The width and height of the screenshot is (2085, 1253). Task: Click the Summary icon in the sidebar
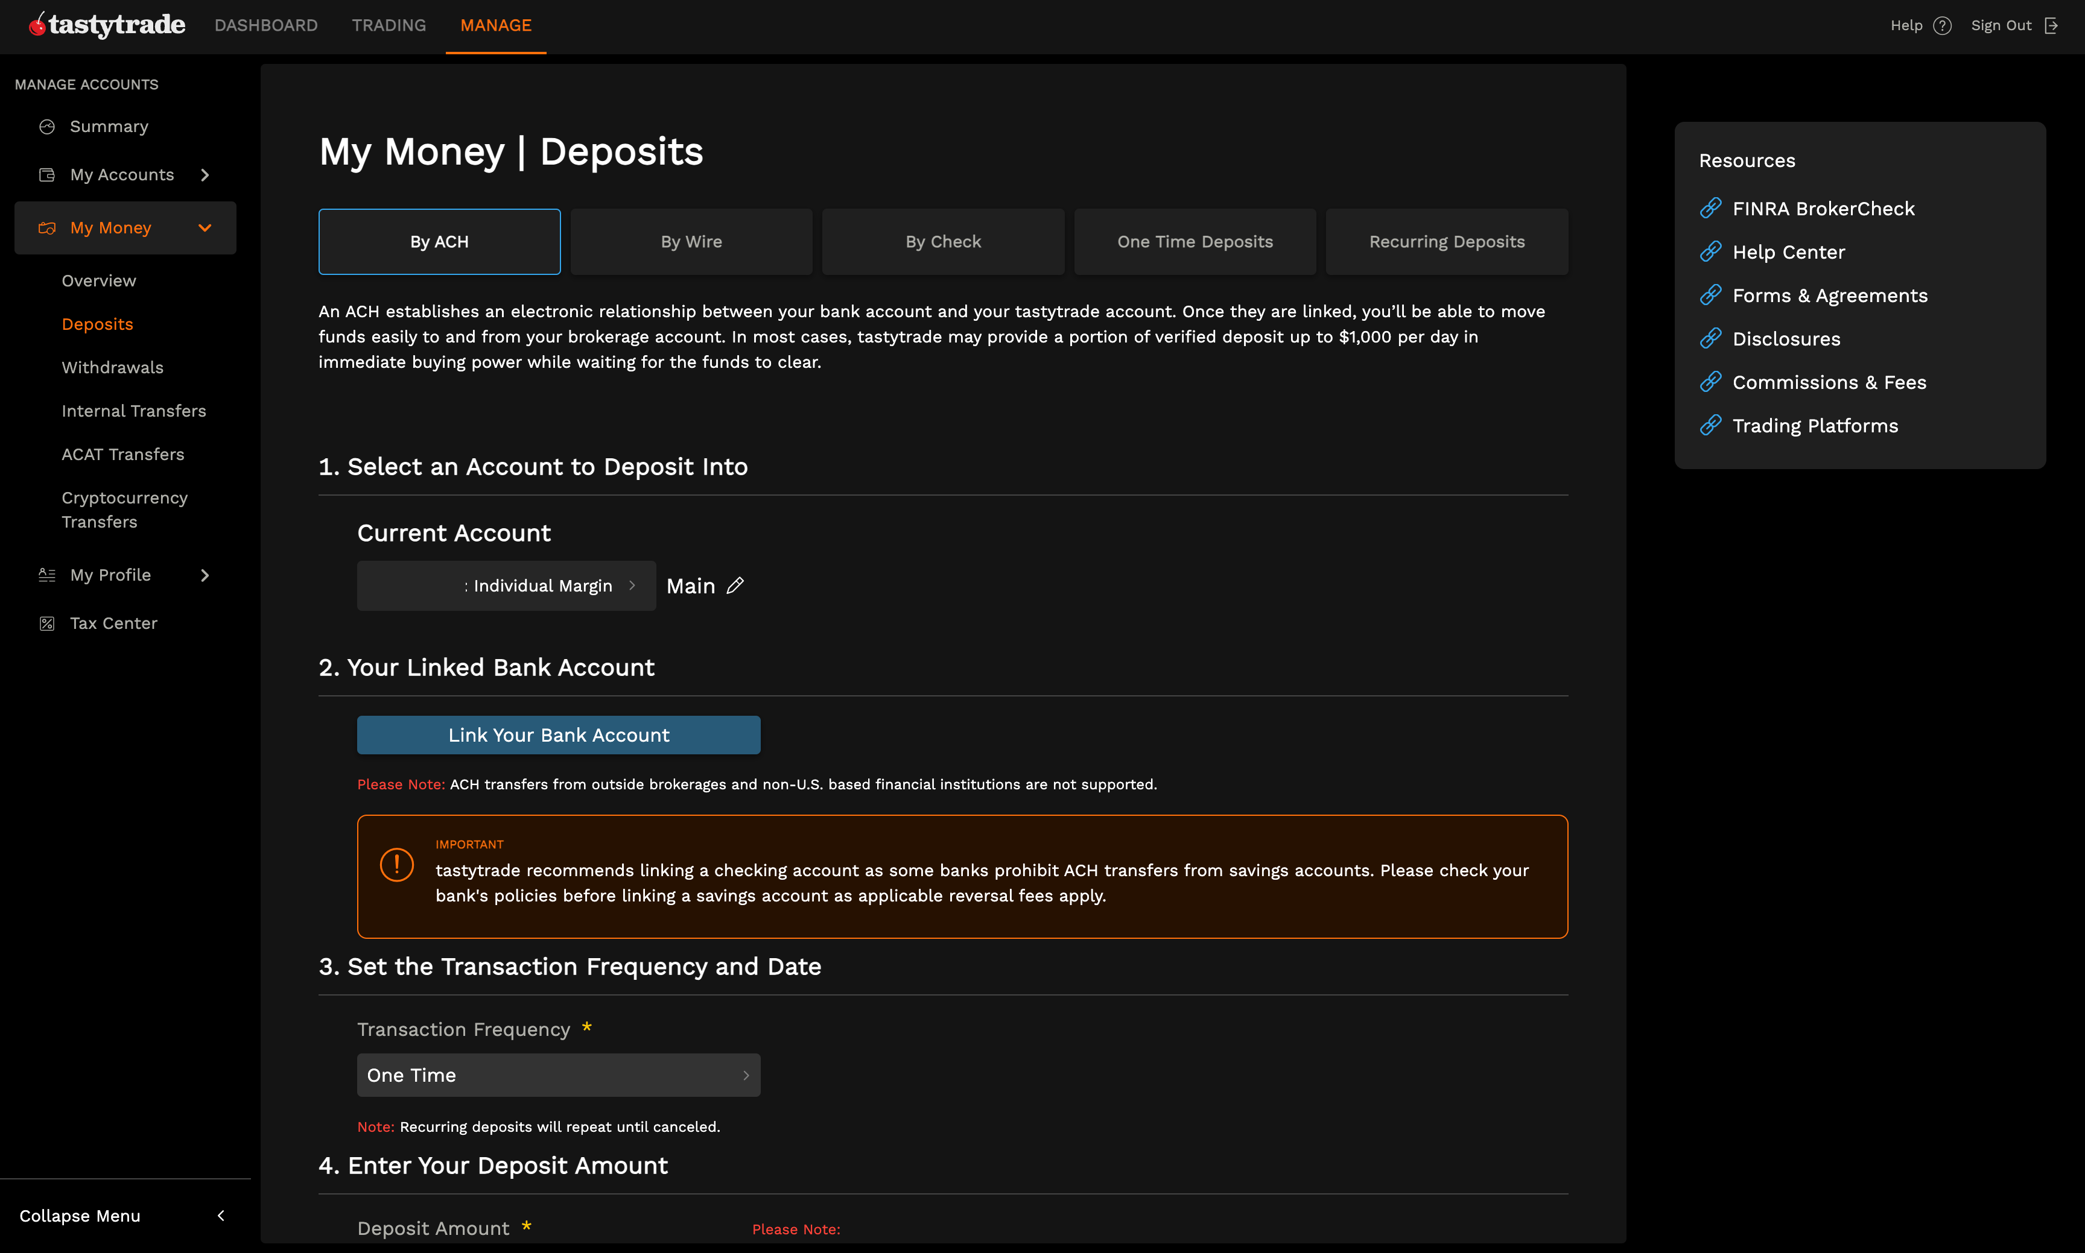tap(46, 126)
